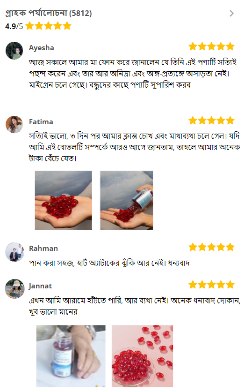Click Ayesha's five-star rating
Image resolution: width=244 pixels, height=392 pixels.
(211, 46)
